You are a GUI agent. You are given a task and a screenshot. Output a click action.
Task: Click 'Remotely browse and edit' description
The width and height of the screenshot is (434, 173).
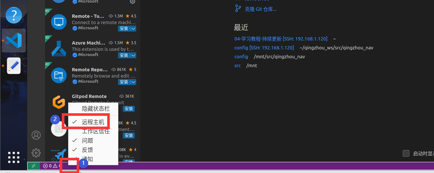[104, 76]
